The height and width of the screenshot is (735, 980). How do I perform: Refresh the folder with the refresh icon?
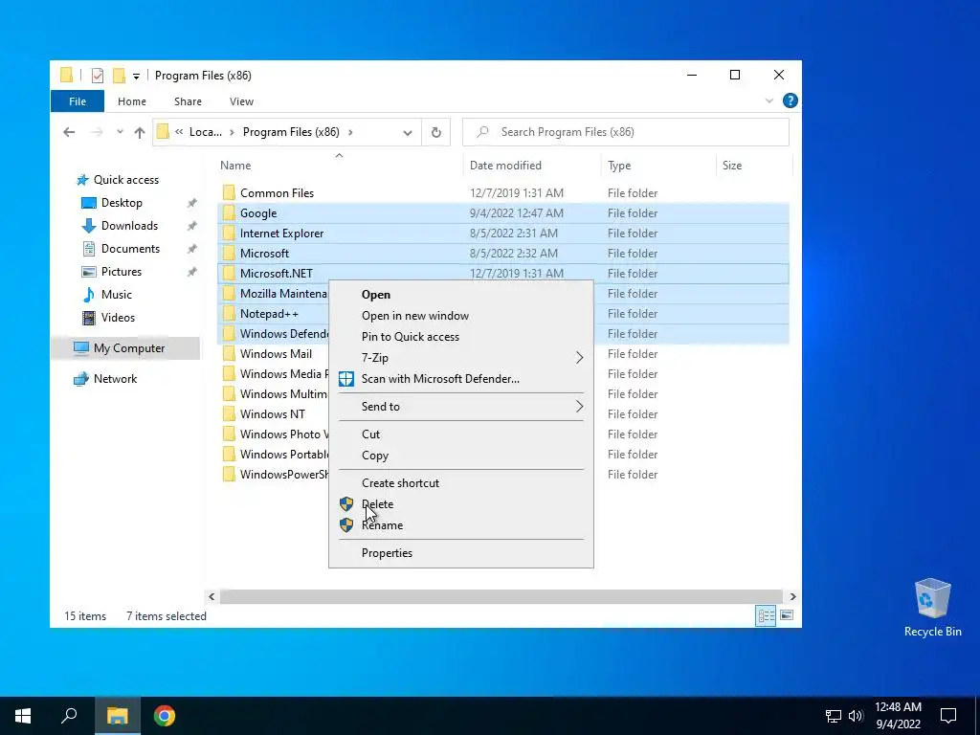point(436,132)
